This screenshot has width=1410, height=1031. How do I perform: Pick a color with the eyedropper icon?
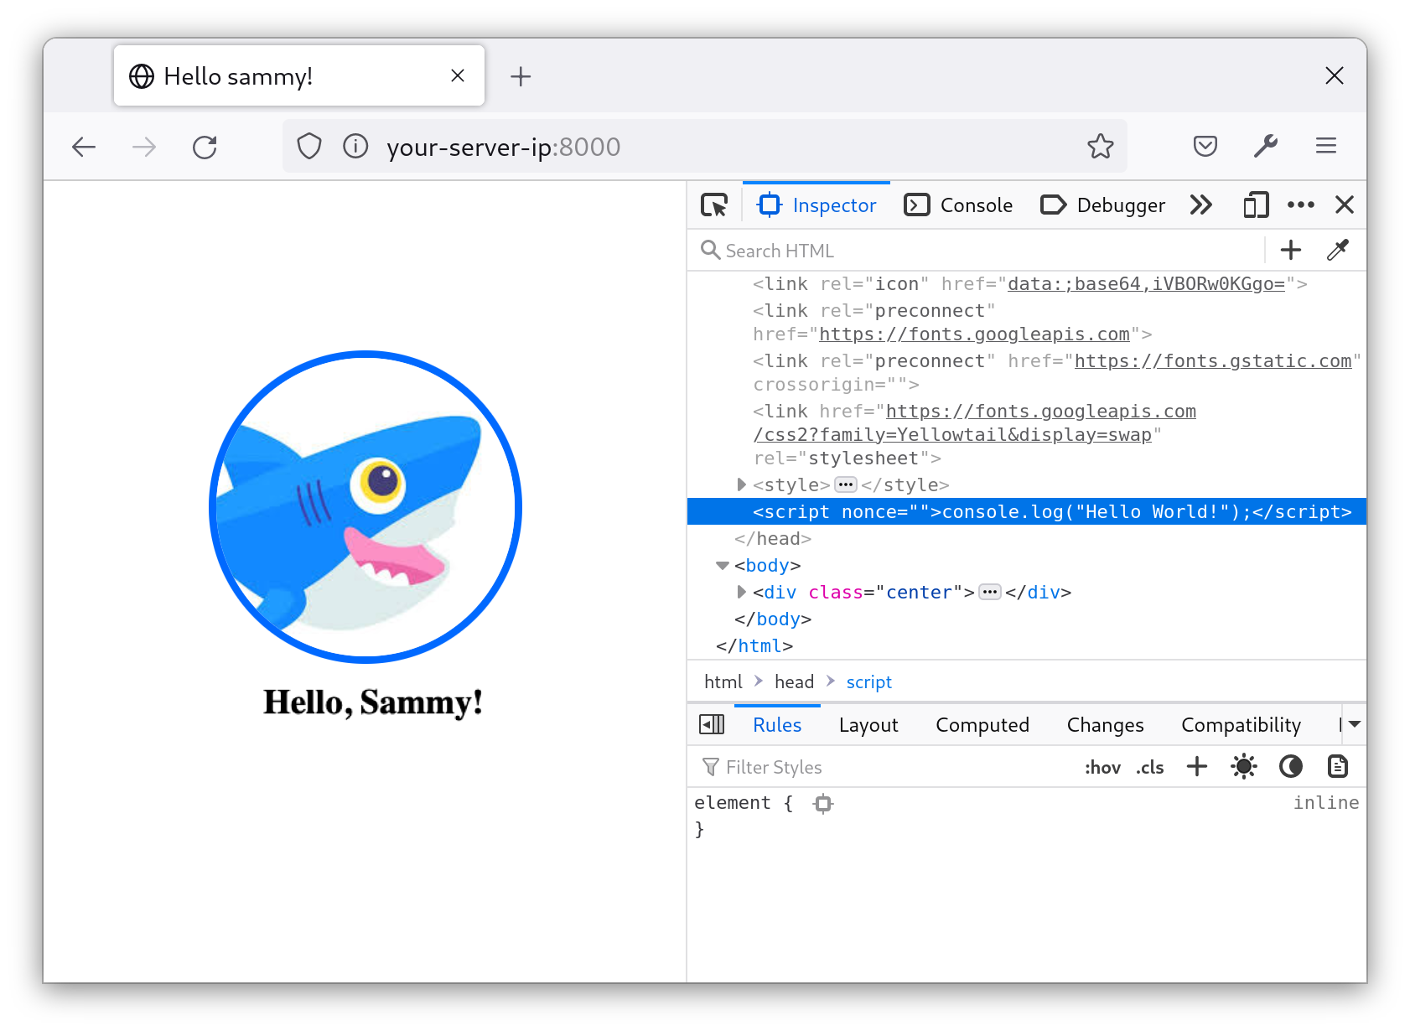(1338, 250)
